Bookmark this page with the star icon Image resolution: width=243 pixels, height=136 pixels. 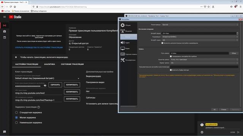(208, 7)
